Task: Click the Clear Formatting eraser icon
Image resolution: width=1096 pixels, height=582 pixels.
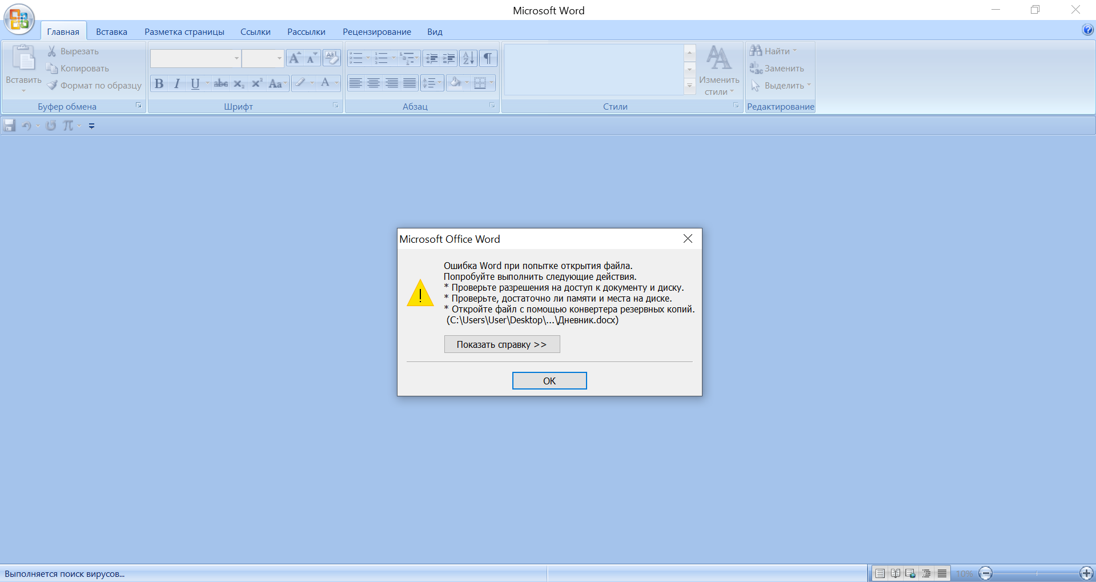Action: pos(331,58)
